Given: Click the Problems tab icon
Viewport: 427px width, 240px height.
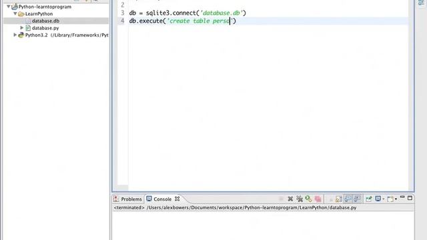Looking at the screenshot, I should (116, 199).
